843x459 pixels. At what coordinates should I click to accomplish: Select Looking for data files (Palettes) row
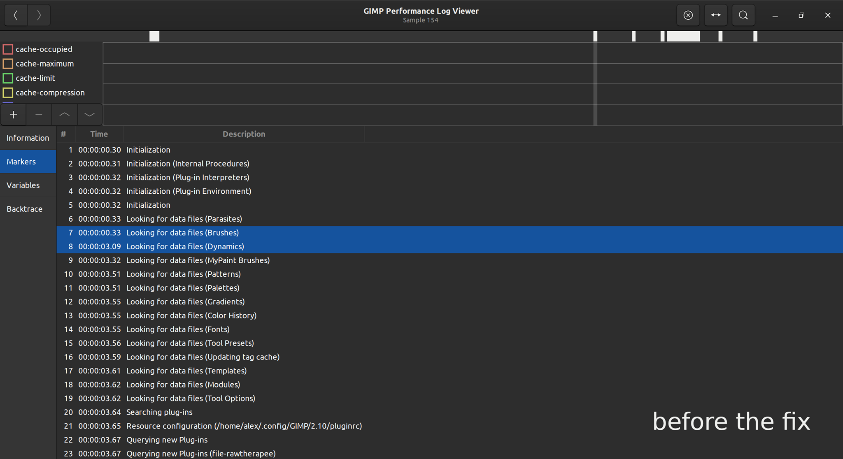tap(449, 288)
